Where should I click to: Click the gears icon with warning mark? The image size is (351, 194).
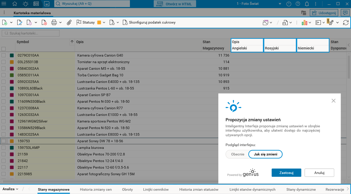330,22
